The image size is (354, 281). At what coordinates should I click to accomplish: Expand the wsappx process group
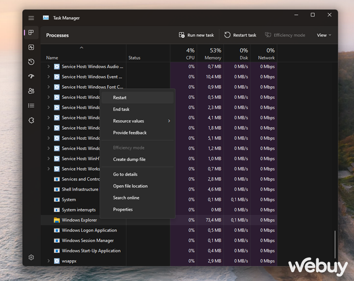pos(49,261)
